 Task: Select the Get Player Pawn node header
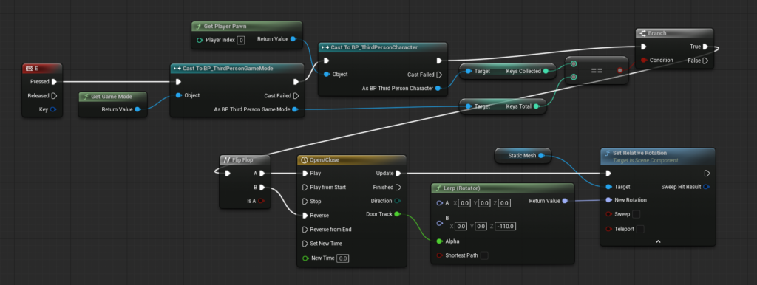click(x=247, y=26)
